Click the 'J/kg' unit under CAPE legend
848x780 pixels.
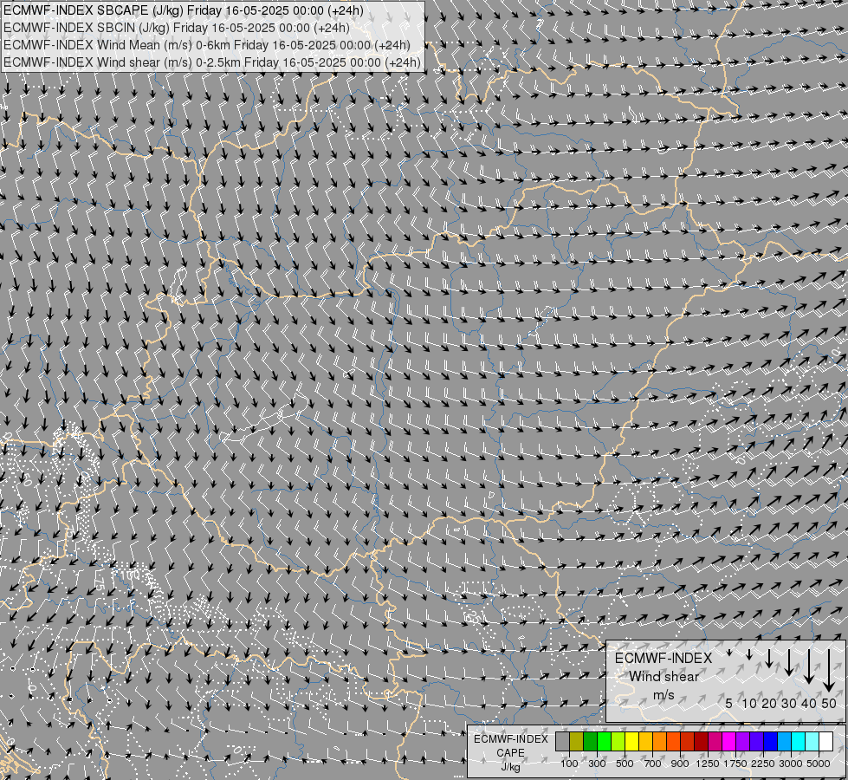coord(510,767)
